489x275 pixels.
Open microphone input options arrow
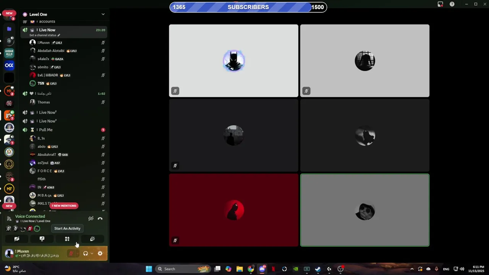click(x=77, y=253)
